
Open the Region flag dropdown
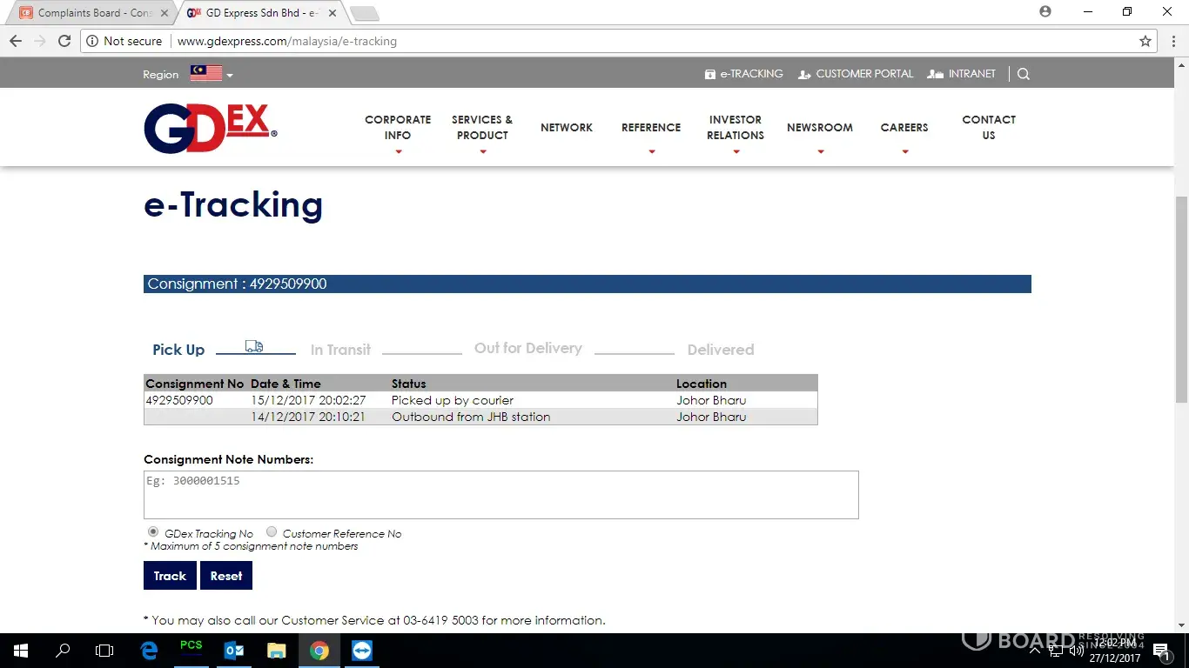[x=212, y=74]
